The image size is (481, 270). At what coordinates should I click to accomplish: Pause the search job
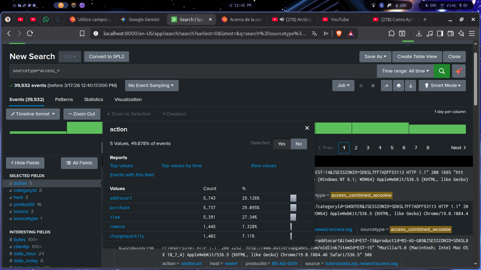point(361,86)
